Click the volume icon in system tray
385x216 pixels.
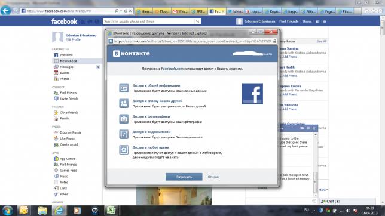coord(348,211)
